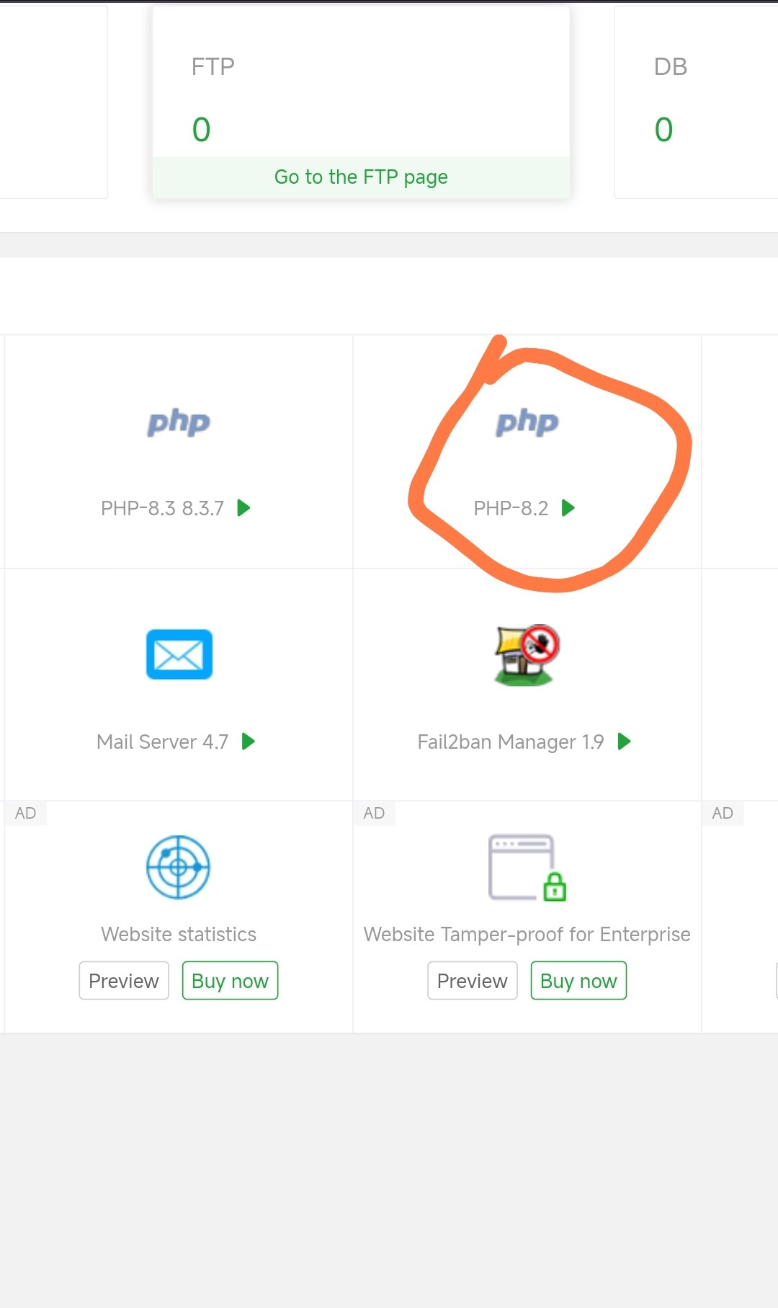
Task: Click the PHP-8.2 logo icon
Action: [x=527, y=423]
